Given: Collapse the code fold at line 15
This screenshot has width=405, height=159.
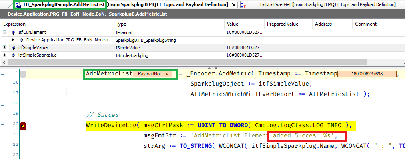Looking at the screenshot, I should click(2, 75).
